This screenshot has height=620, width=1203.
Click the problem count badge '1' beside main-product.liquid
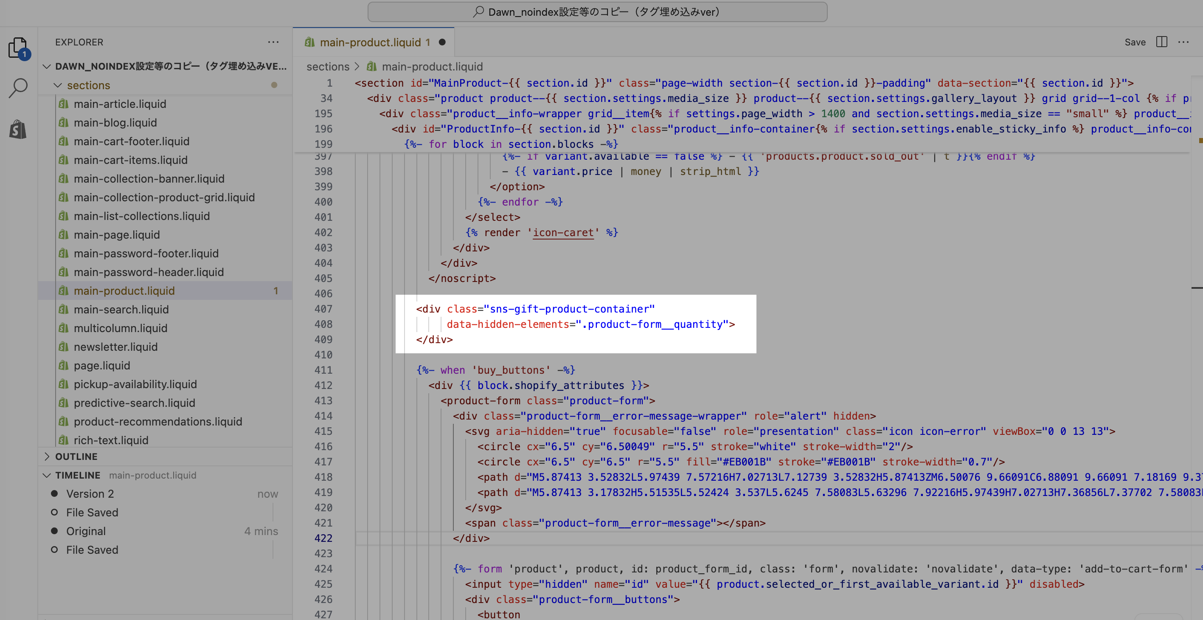[275, 290]
